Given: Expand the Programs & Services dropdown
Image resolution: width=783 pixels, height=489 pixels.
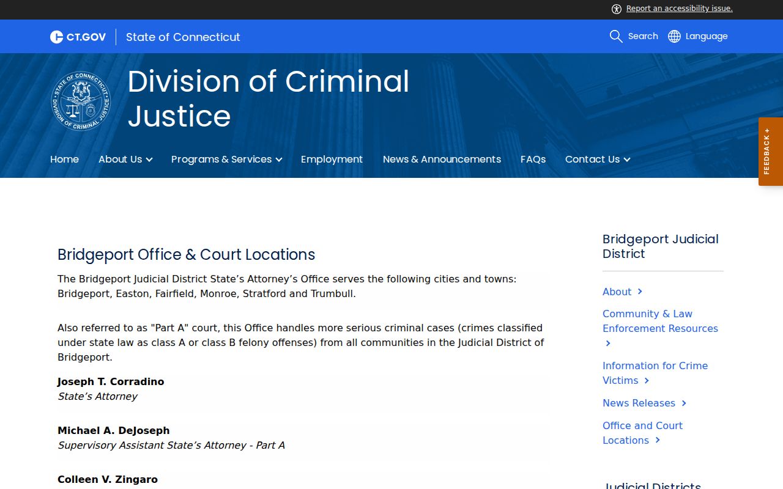Looking at the screenshot, I should pos(226,159).
